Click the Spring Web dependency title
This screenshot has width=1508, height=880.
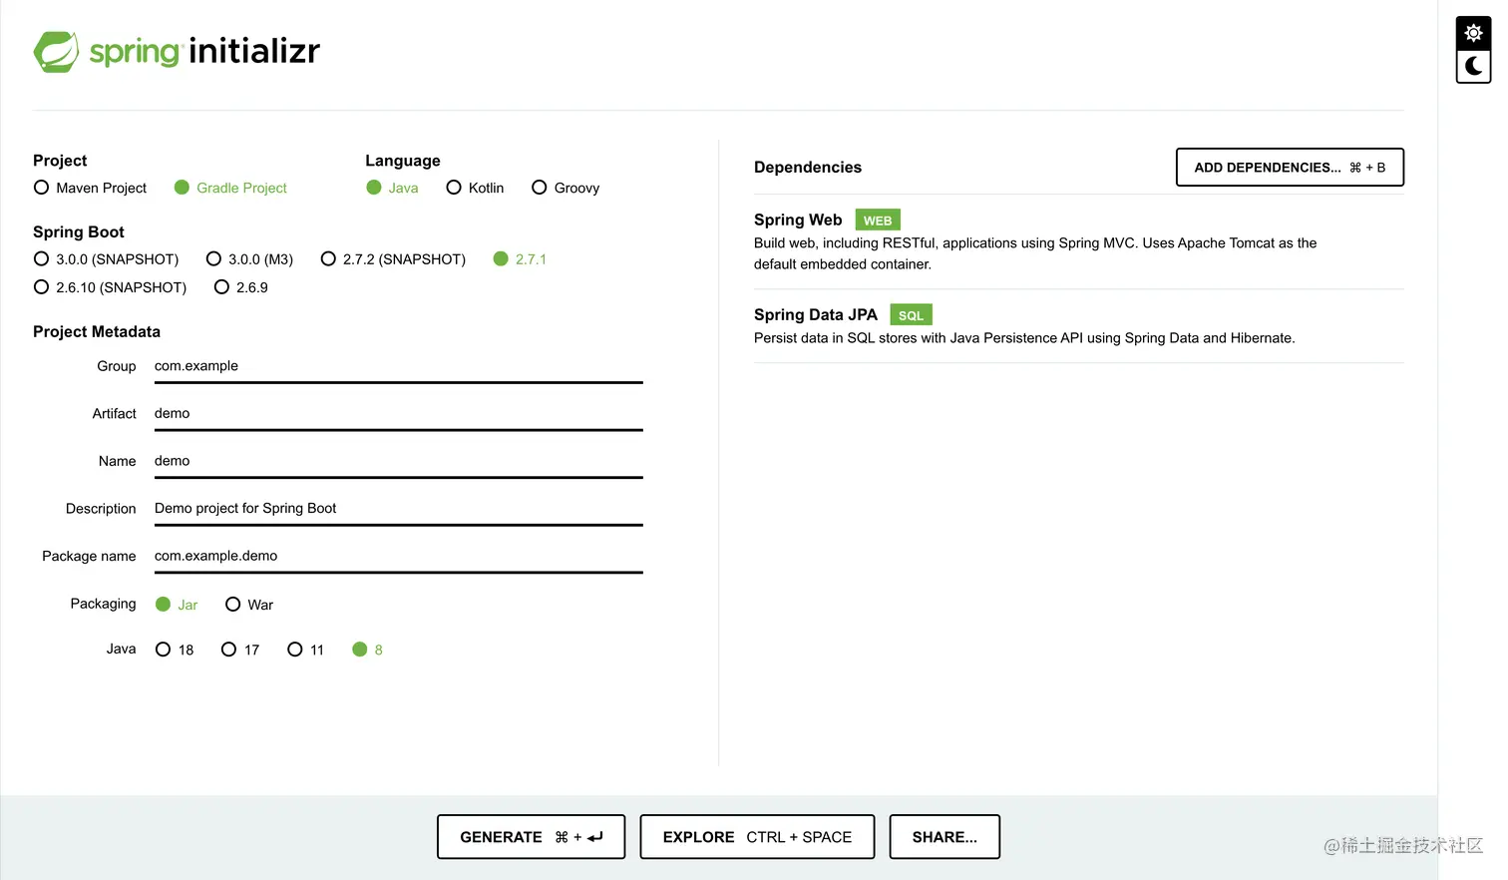[798, 220]
